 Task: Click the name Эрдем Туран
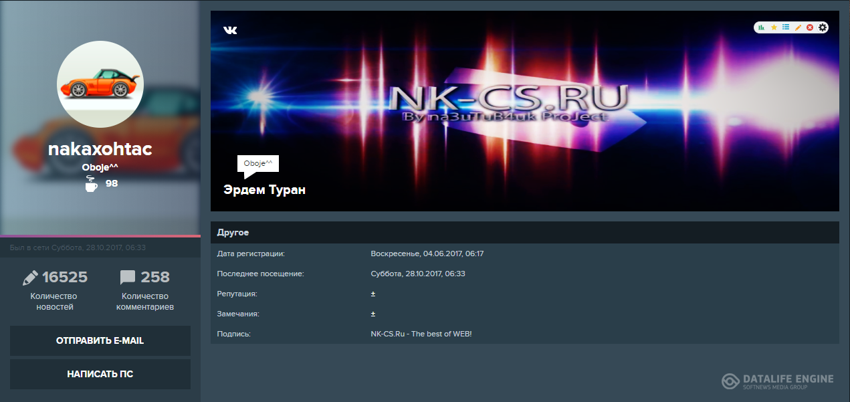(x=264, y=190)
